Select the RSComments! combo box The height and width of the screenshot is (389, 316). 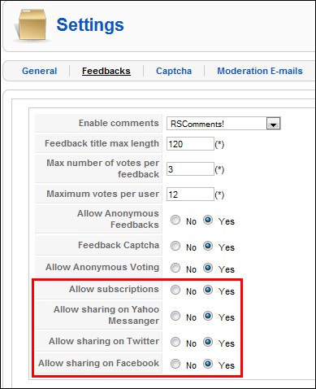(223, 124)
